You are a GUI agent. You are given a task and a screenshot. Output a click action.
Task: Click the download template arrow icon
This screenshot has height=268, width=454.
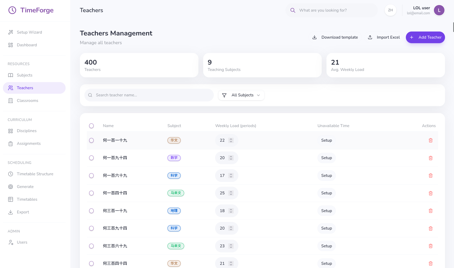pyautogui.click(x=315, y=37)
